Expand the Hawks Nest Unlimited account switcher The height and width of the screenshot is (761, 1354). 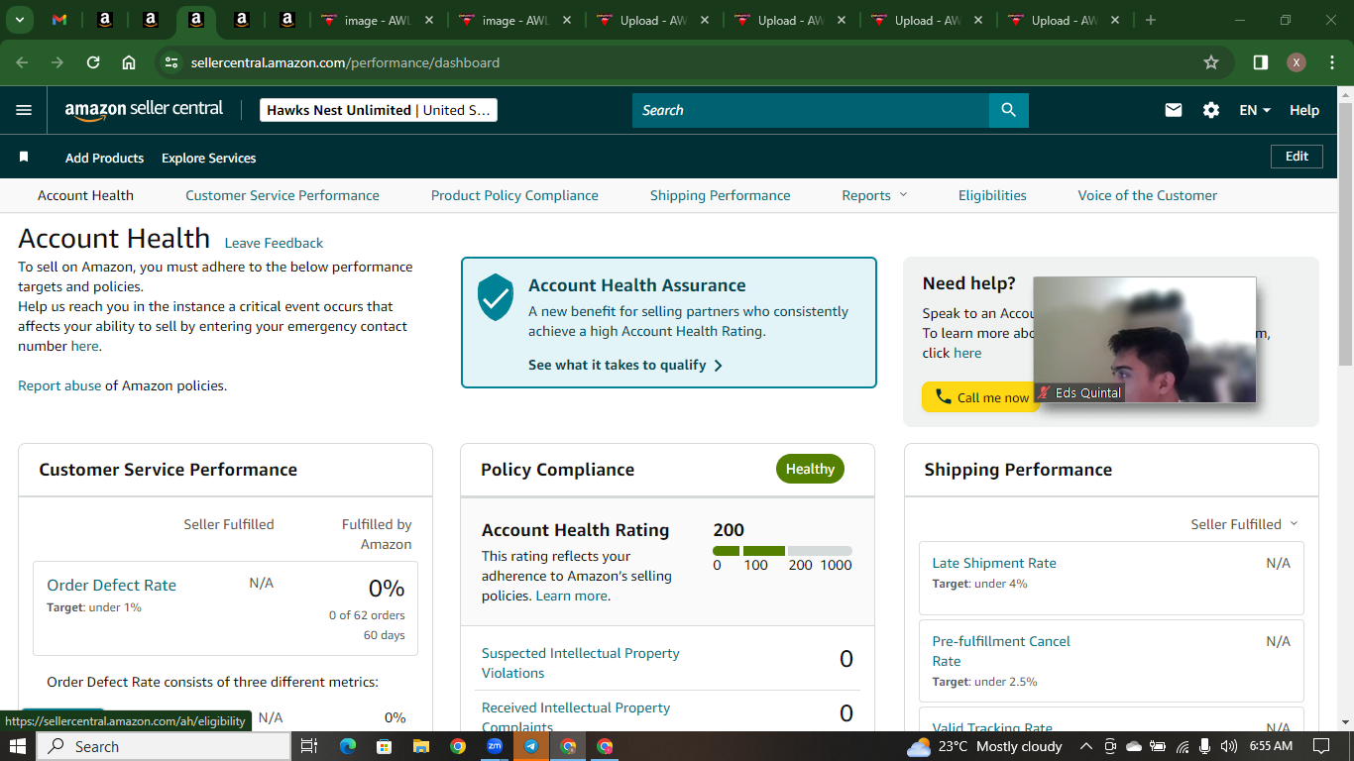[379, 110]
